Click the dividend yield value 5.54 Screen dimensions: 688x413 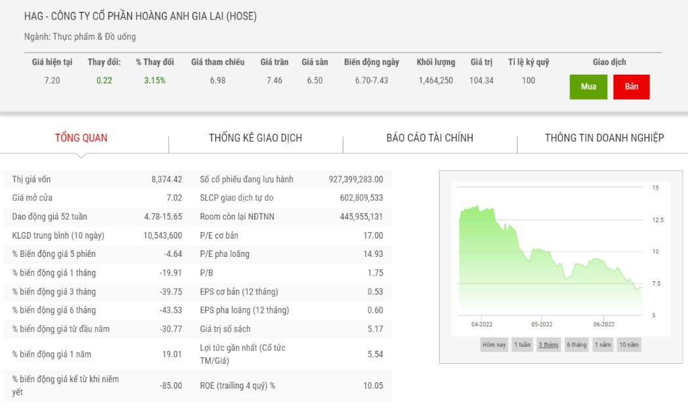click(375, 354)
